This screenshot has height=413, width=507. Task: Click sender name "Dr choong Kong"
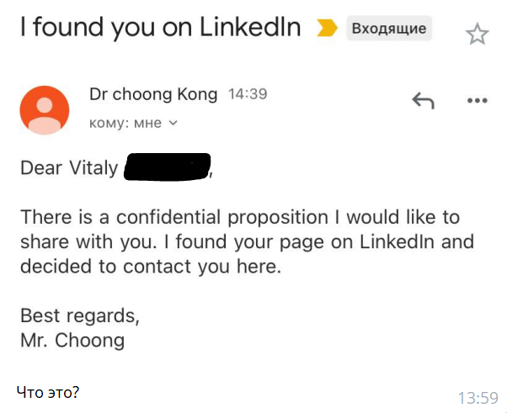pos(155,94)
